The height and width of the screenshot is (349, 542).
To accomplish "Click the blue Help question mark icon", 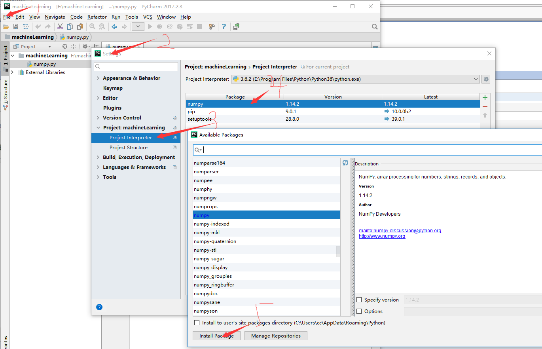I will click(x=224, y=27).
